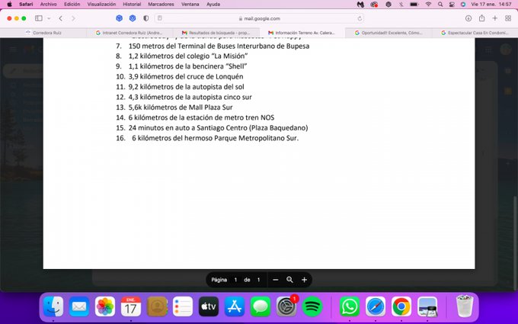Click the privacy shield icon in toolbar
518x324 pixels.
click(x=146, y=18)
